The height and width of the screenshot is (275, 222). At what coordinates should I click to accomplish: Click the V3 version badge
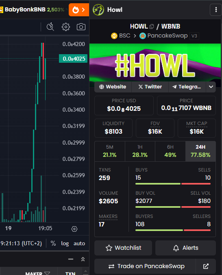pos(194,36)
